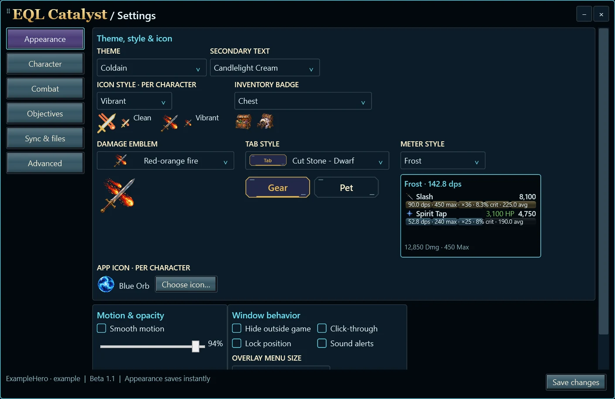Click the treasure chest badge icon

click(x=243, y=121)
